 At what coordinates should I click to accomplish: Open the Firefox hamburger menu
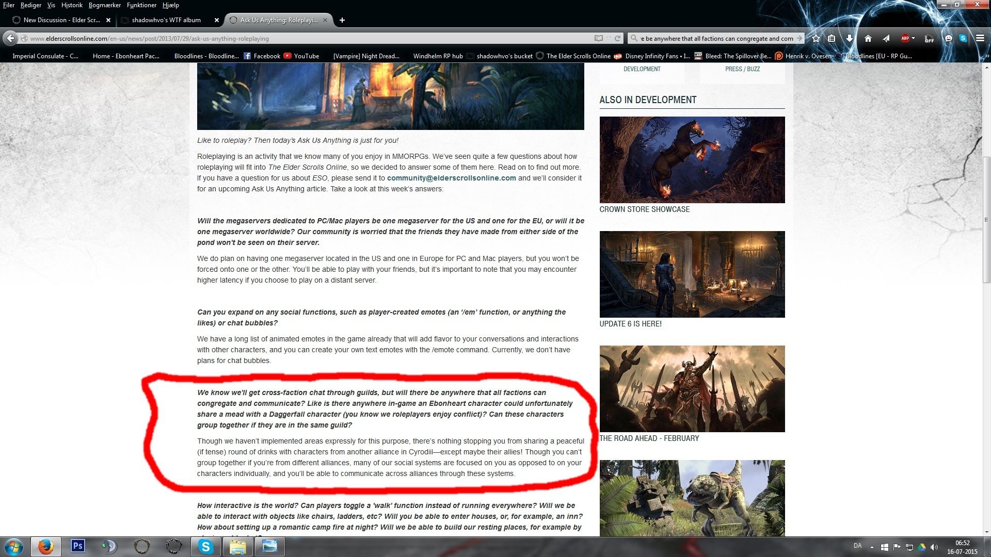[x=980, y=38]
